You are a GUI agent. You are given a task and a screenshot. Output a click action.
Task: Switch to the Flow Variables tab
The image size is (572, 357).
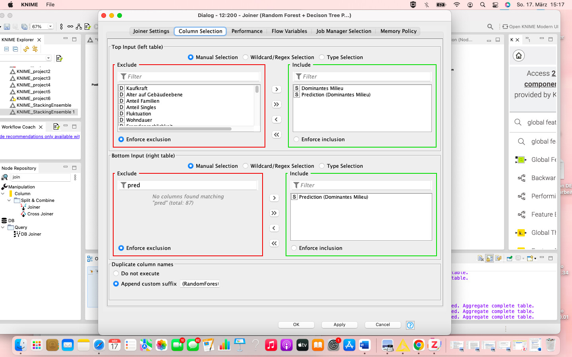(x=289, y=31)
